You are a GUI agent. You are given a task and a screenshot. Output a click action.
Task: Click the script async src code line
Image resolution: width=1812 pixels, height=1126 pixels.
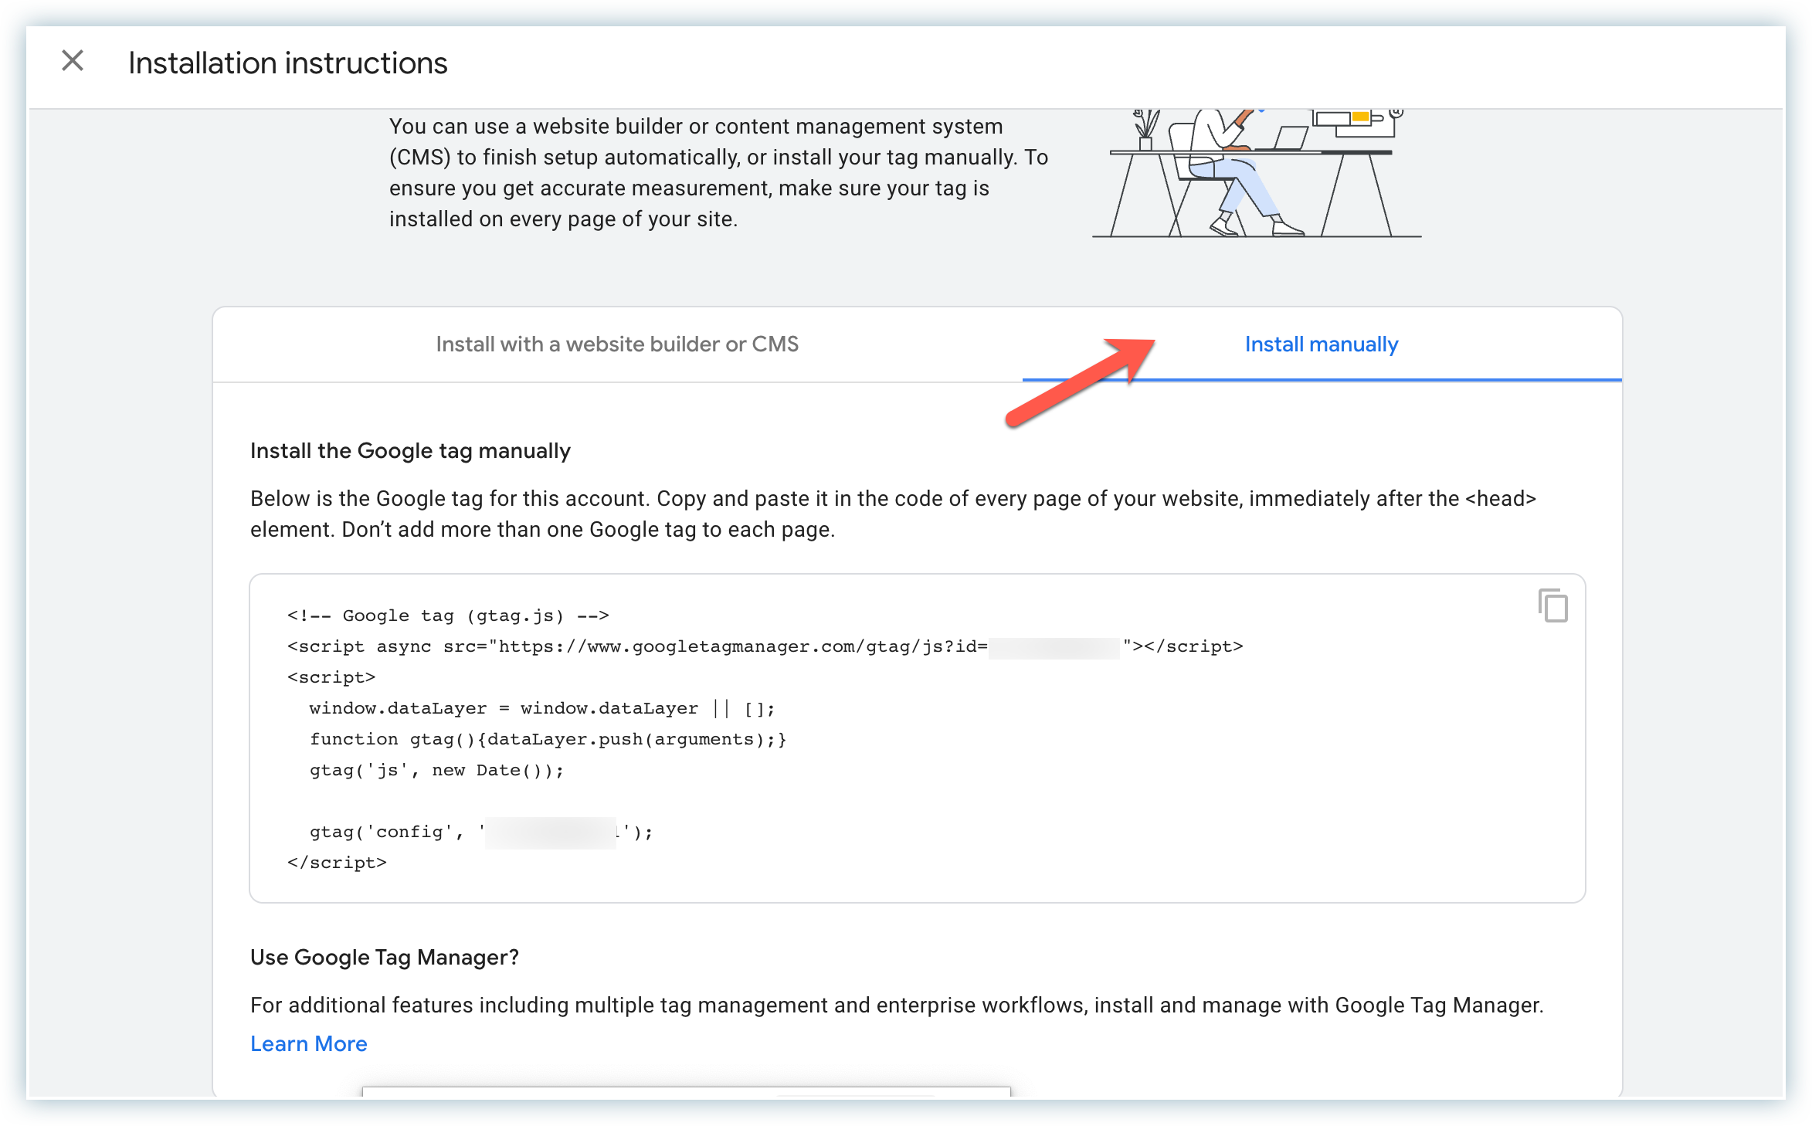point(636,646)
